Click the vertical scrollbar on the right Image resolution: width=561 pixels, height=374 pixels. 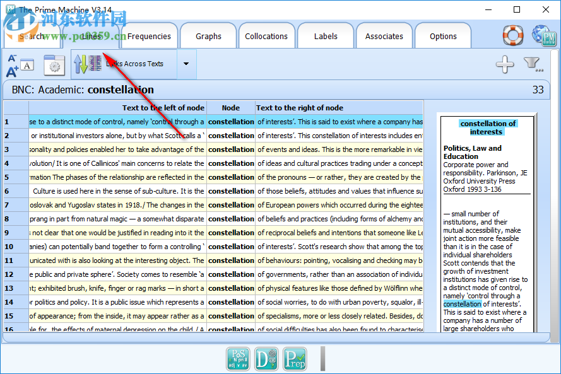554,196
